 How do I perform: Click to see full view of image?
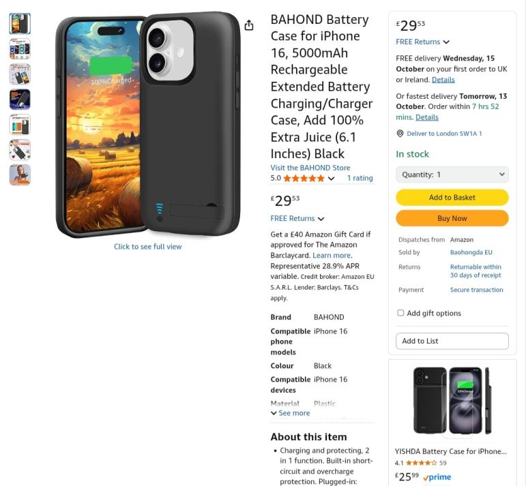click(x=147, y=247)
